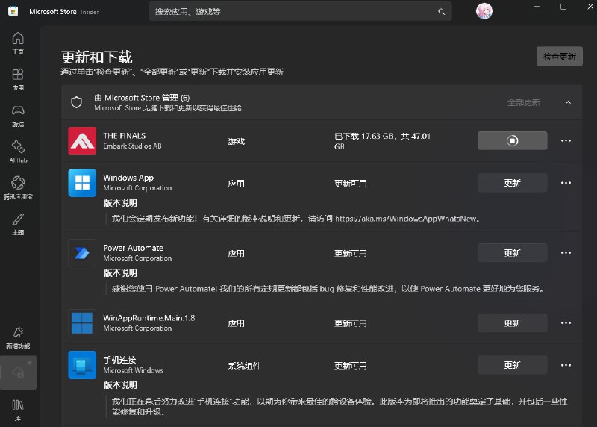
Task: Collapse the Microsoft Store 管理 section
Action: pyautogui.click(x=568, y=102)
